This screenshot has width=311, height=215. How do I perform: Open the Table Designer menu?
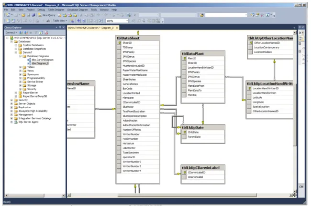56,10
